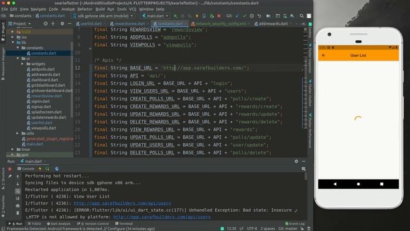Open Flutter Inspector side tab
The image size is (410, 231).
[310, 58]
